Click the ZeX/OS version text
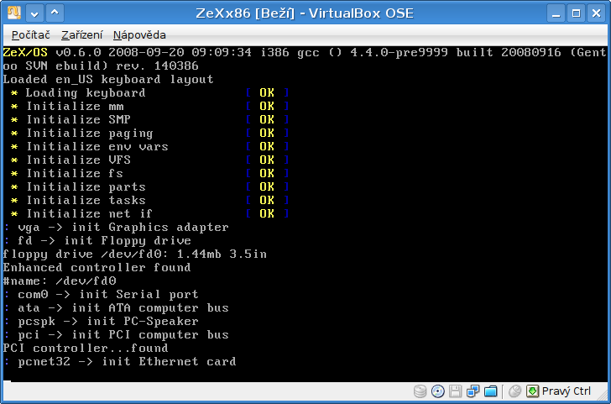 tap(305, 59)
